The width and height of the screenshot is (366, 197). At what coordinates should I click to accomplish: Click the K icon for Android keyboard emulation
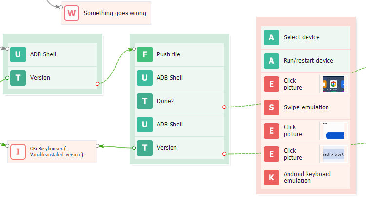coord(271,177)
